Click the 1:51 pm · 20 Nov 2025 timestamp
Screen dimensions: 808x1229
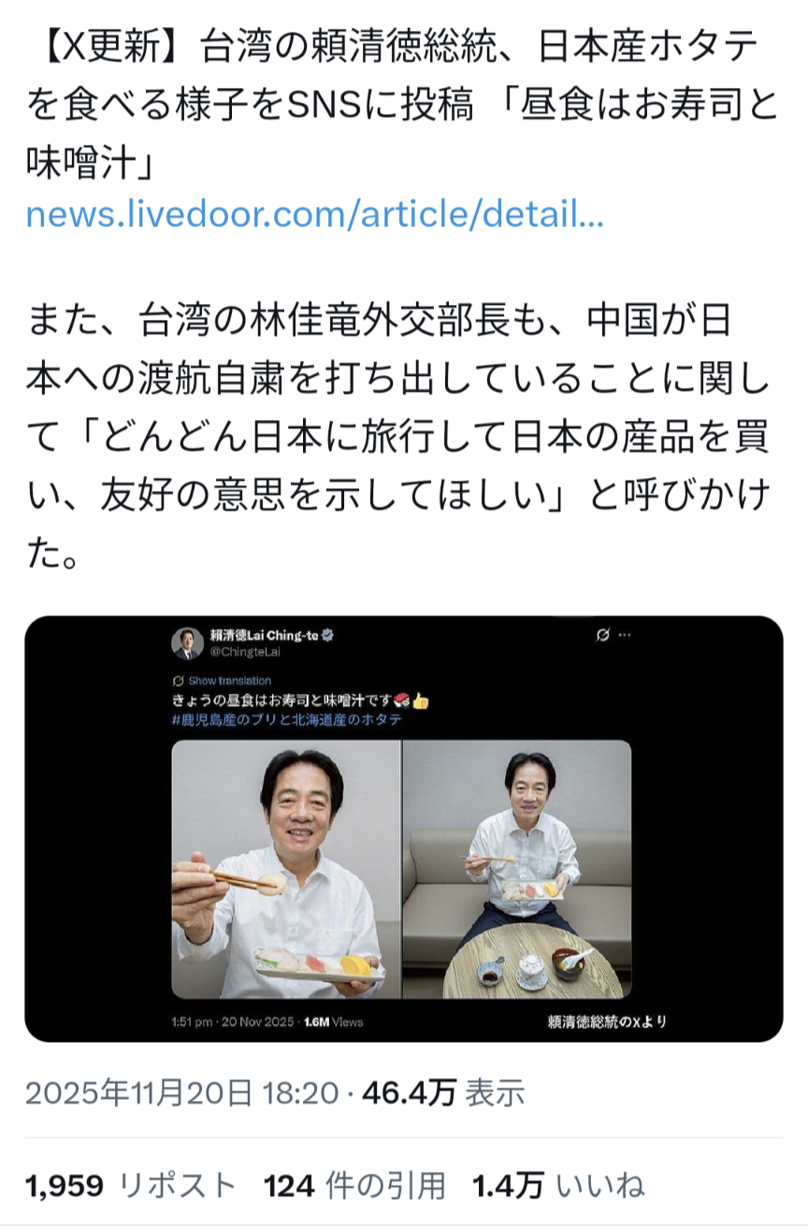[234, 1021]
